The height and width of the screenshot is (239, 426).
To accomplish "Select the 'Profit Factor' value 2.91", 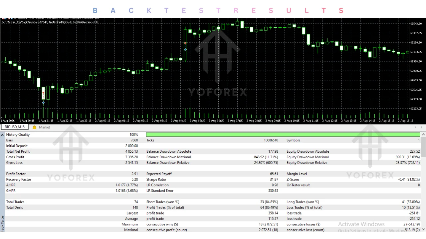I will point(135,174).
